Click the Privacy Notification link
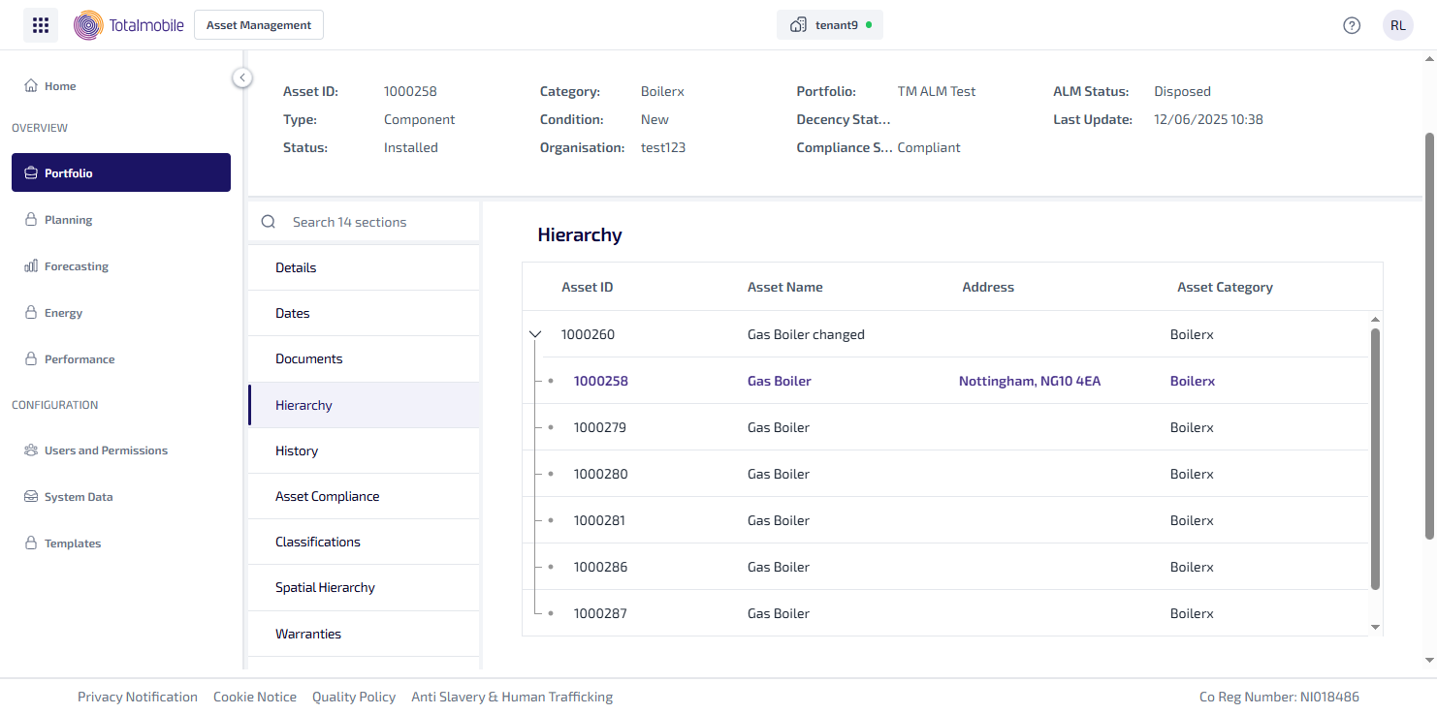1437x714 pixels. click(138, 697)
